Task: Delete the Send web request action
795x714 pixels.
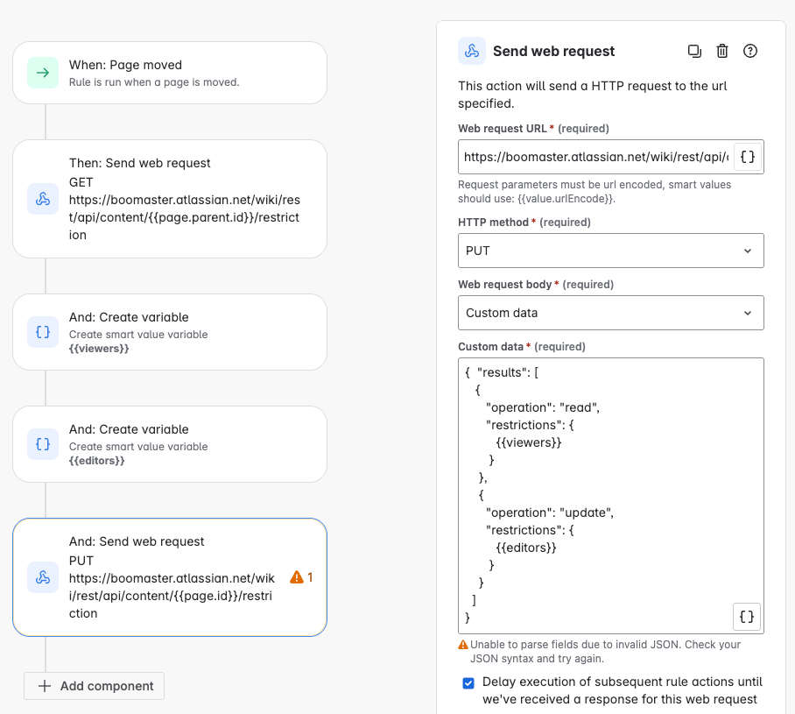Action: pyautogui.click(x=722, y=52)
